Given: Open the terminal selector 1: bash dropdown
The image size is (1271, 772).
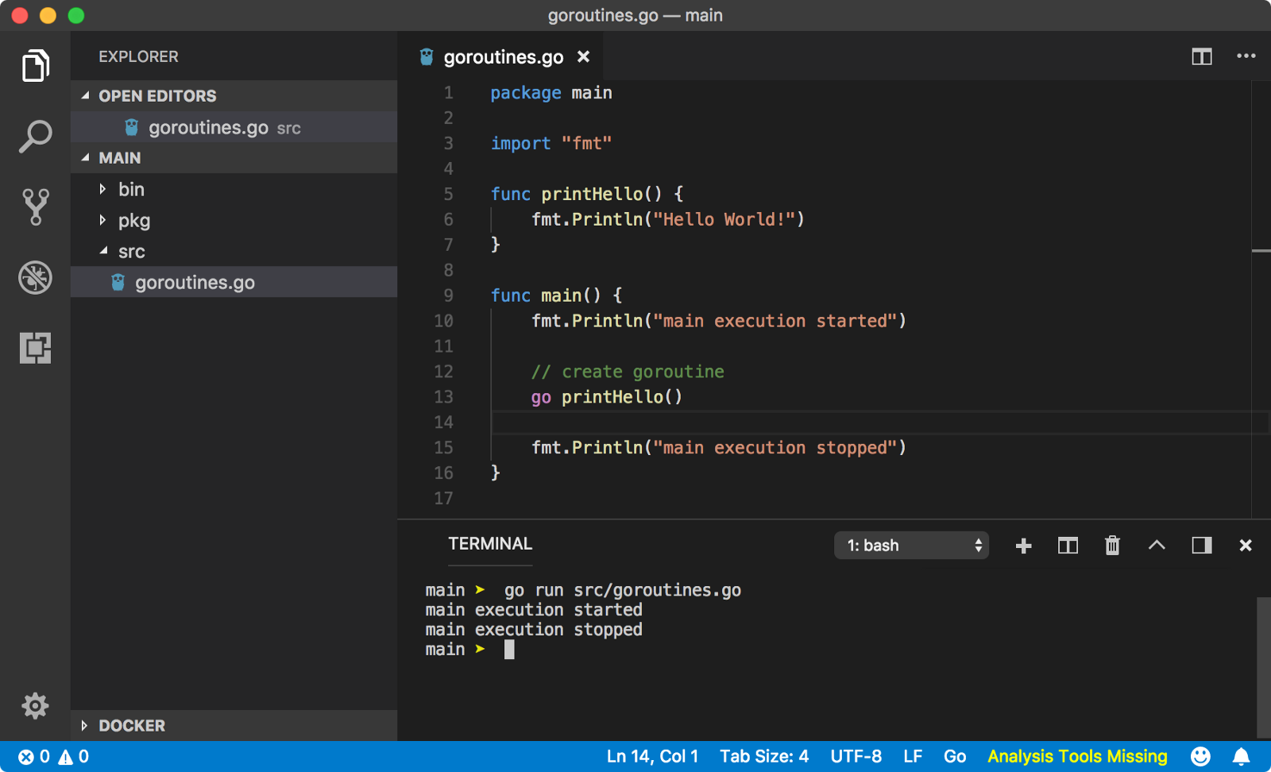Looking at the screenshot, I should click(x=911, y=546).
